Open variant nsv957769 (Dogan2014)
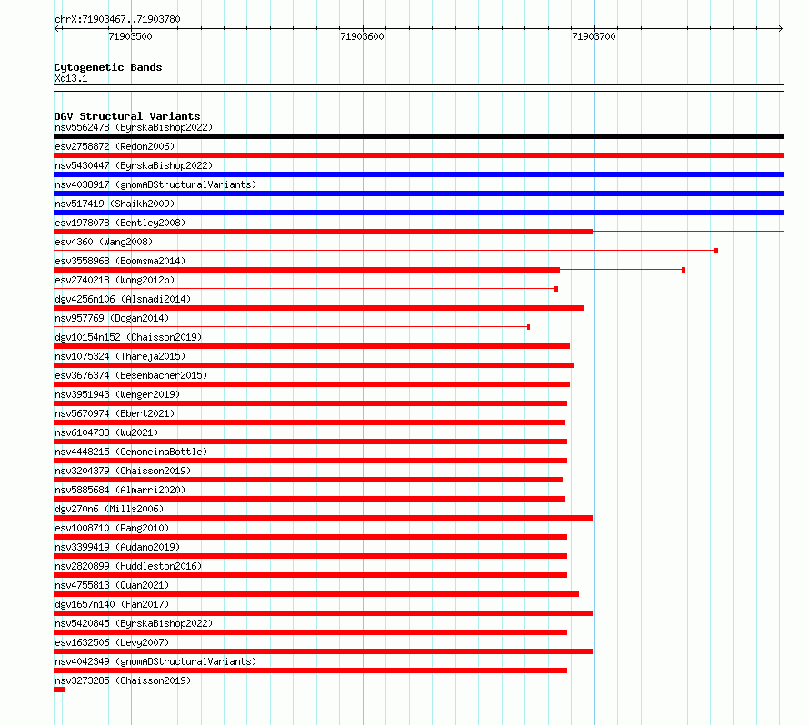809x725 pixels. click(x=112, y=318)
